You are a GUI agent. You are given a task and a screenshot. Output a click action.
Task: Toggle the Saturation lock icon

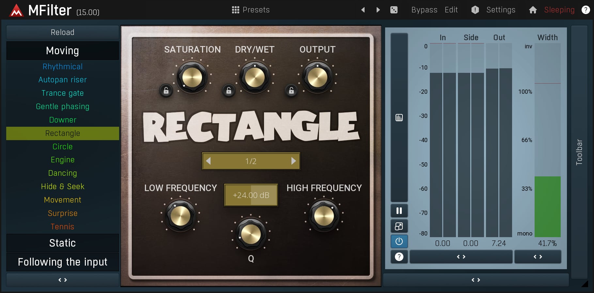click(166, 90)
